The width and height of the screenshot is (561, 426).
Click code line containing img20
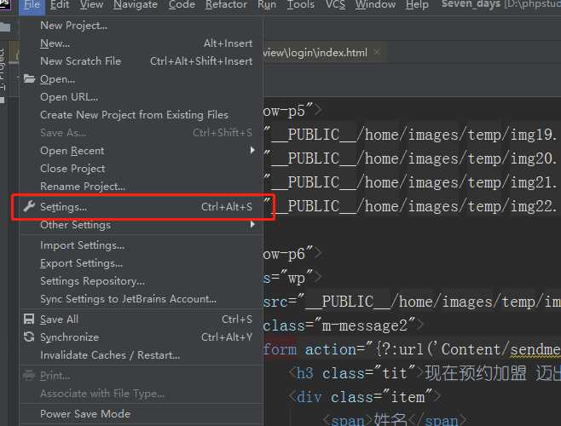tap(412, 158)
